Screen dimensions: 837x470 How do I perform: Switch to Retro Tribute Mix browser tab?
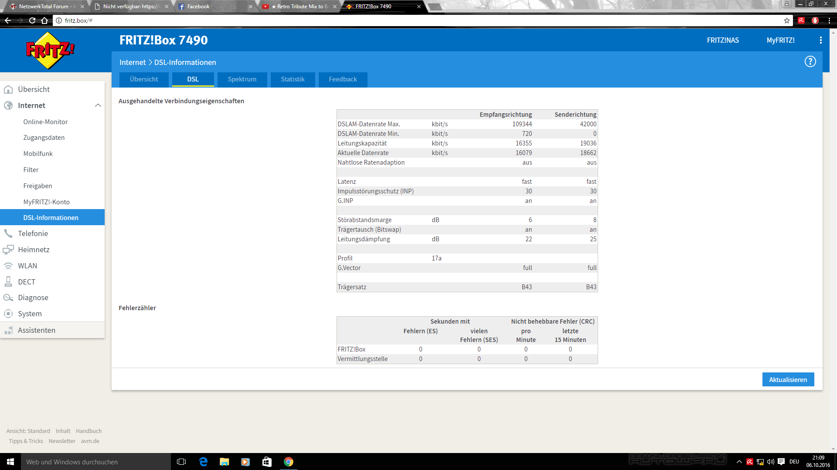click(x=298, y=7)
